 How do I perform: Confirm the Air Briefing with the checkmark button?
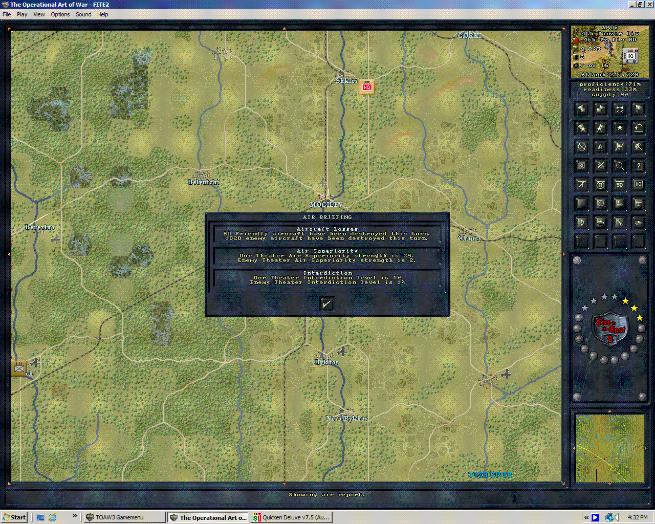(x=326, y=304)
